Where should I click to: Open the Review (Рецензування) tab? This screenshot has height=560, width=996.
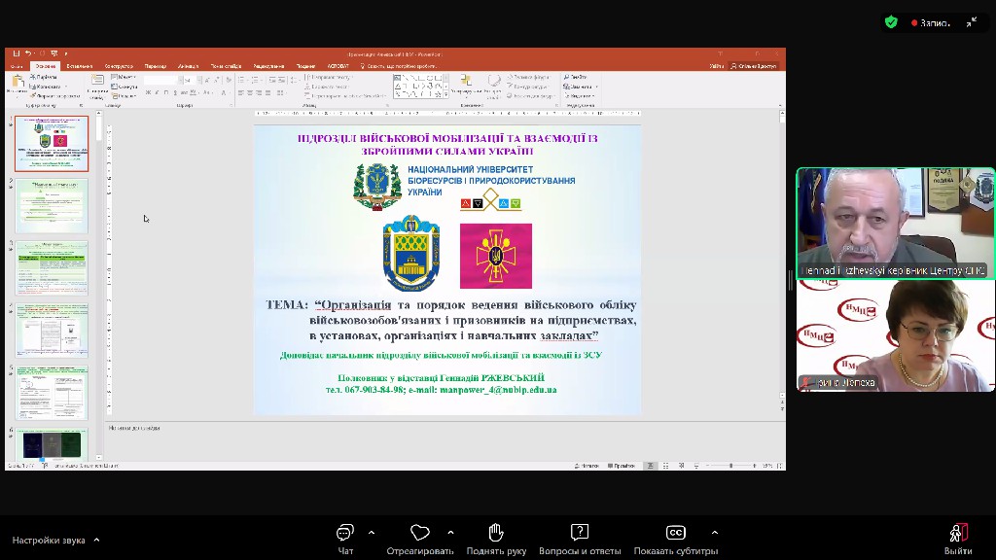pyautogui.click(x=268, y=66)
